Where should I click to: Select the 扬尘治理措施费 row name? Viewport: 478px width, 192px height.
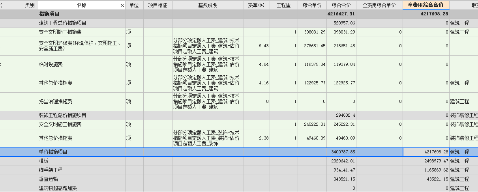coord(55,102)
